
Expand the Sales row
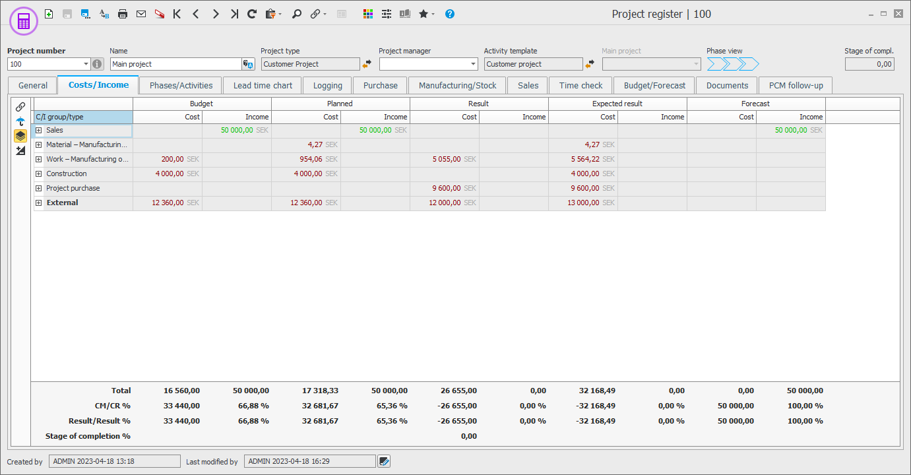(x=39, y=131)
